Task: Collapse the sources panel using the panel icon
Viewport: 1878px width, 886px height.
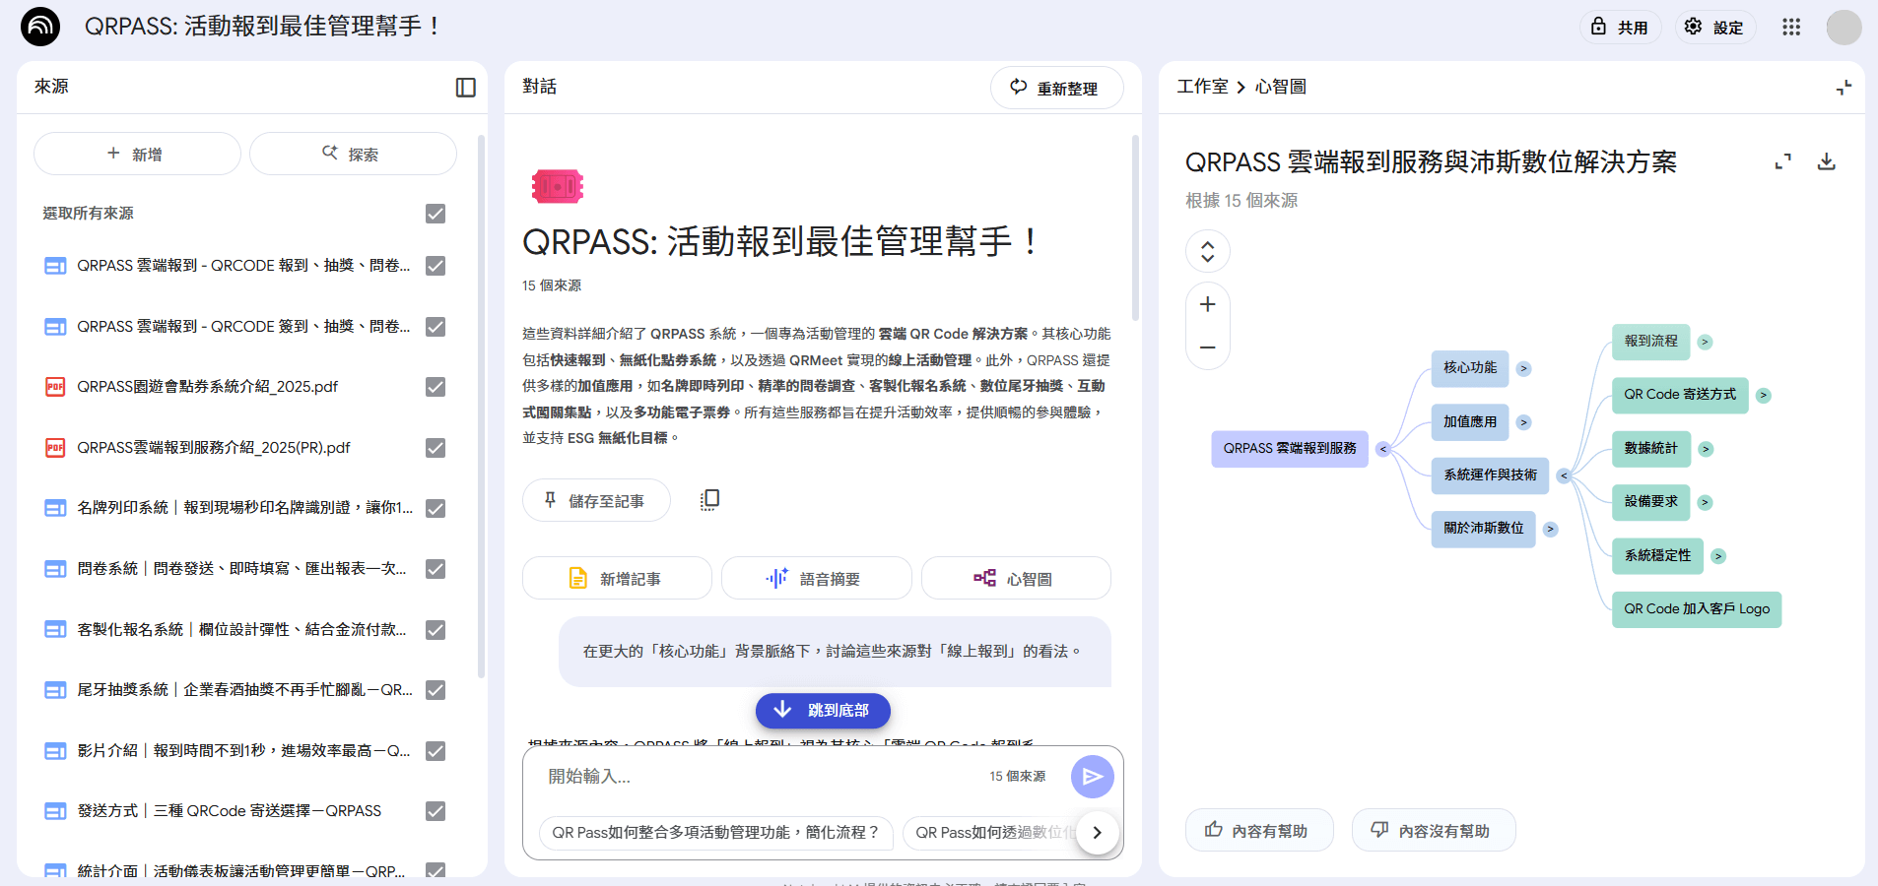Action: pos(466,88)
